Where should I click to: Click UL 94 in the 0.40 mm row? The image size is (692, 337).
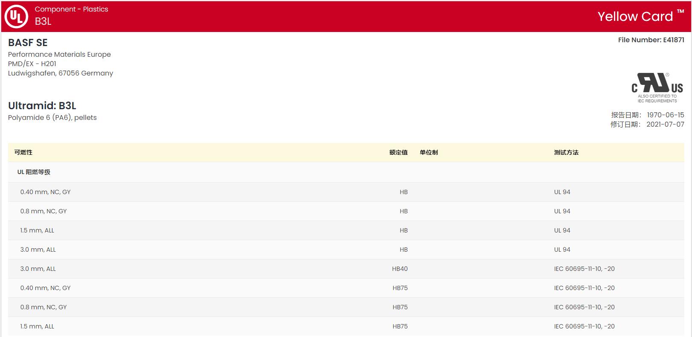point(562,192)
